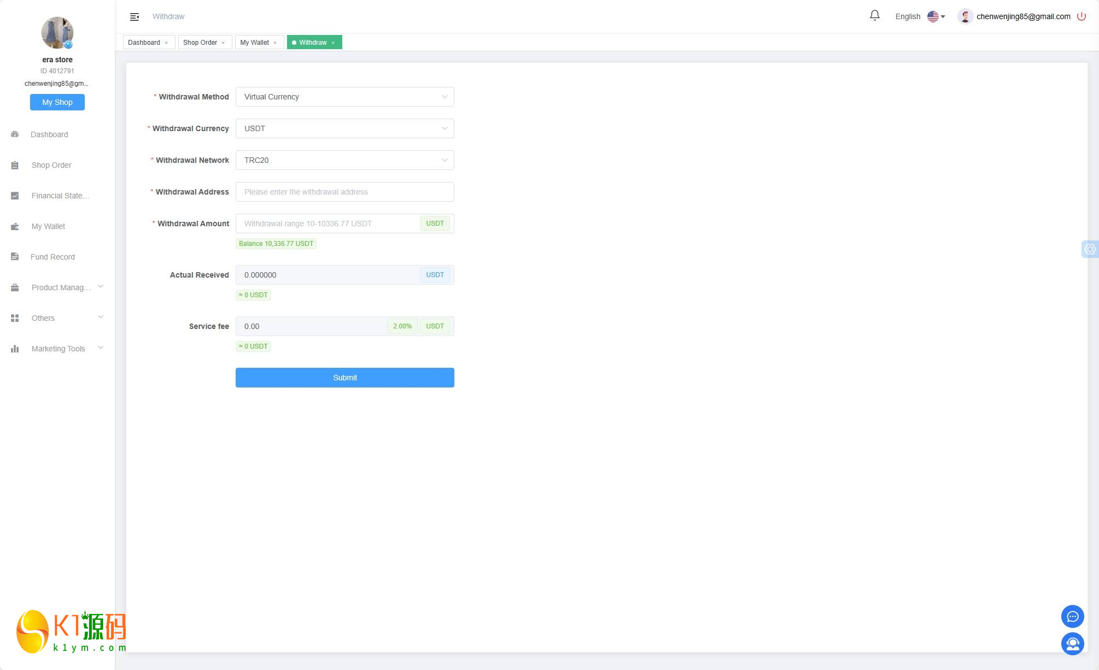
Task: Click the Withdrawal Address input field
Action: [x=344, y=192]
